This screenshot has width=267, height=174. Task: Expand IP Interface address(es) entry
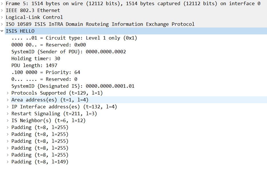tap(8, 107)
